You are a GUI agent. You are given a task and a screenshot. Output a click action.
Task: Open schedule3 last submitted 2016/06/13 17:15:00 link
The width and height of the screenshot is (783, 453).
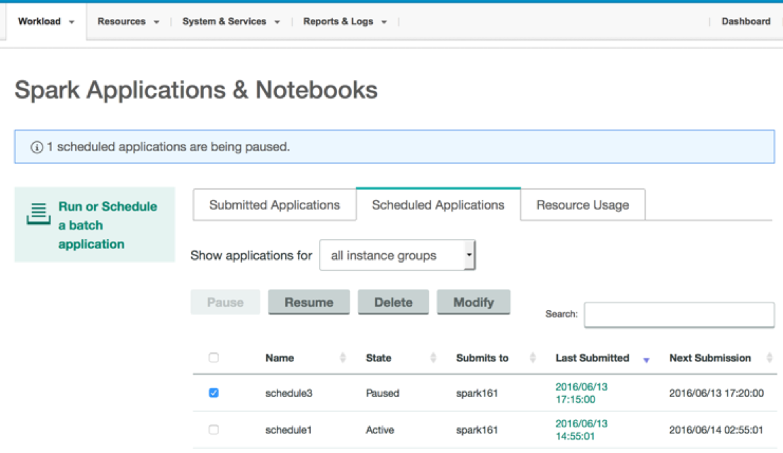(x=581, y=393)
